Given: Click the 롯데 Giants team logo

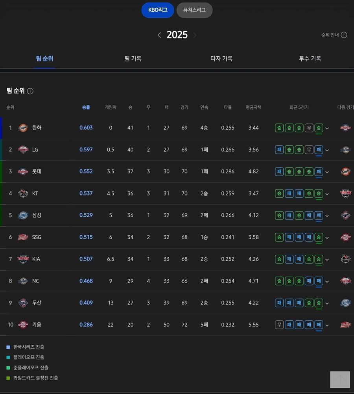Looking at the screenshot, I should coord(23,172).
